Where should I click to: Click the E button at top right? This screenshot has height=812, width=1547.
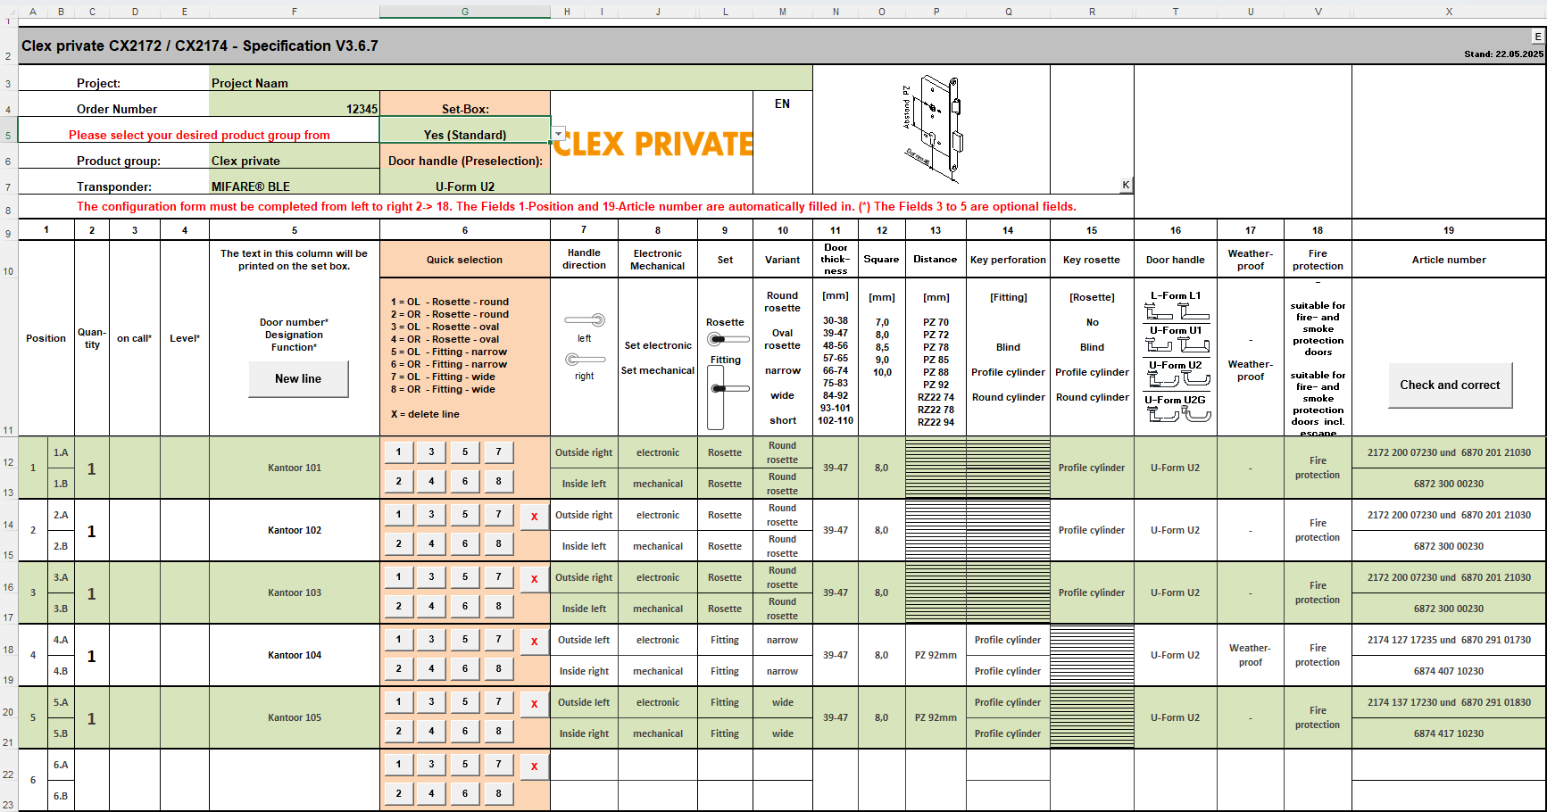(x=1537, y=37)
